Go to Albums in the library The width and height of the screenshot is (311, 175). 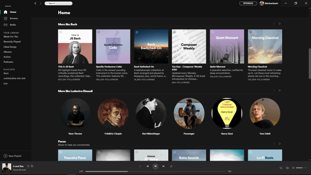[8, 52]
